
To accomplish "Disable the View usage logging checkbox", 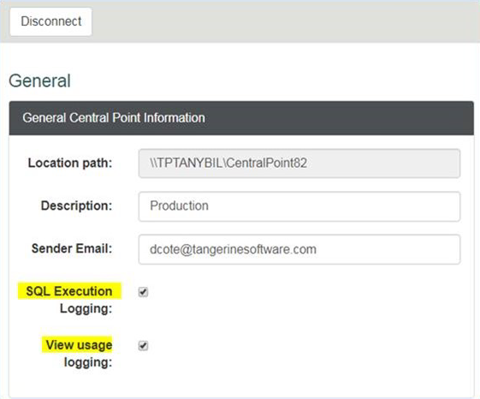I will (x=143, y=346).
